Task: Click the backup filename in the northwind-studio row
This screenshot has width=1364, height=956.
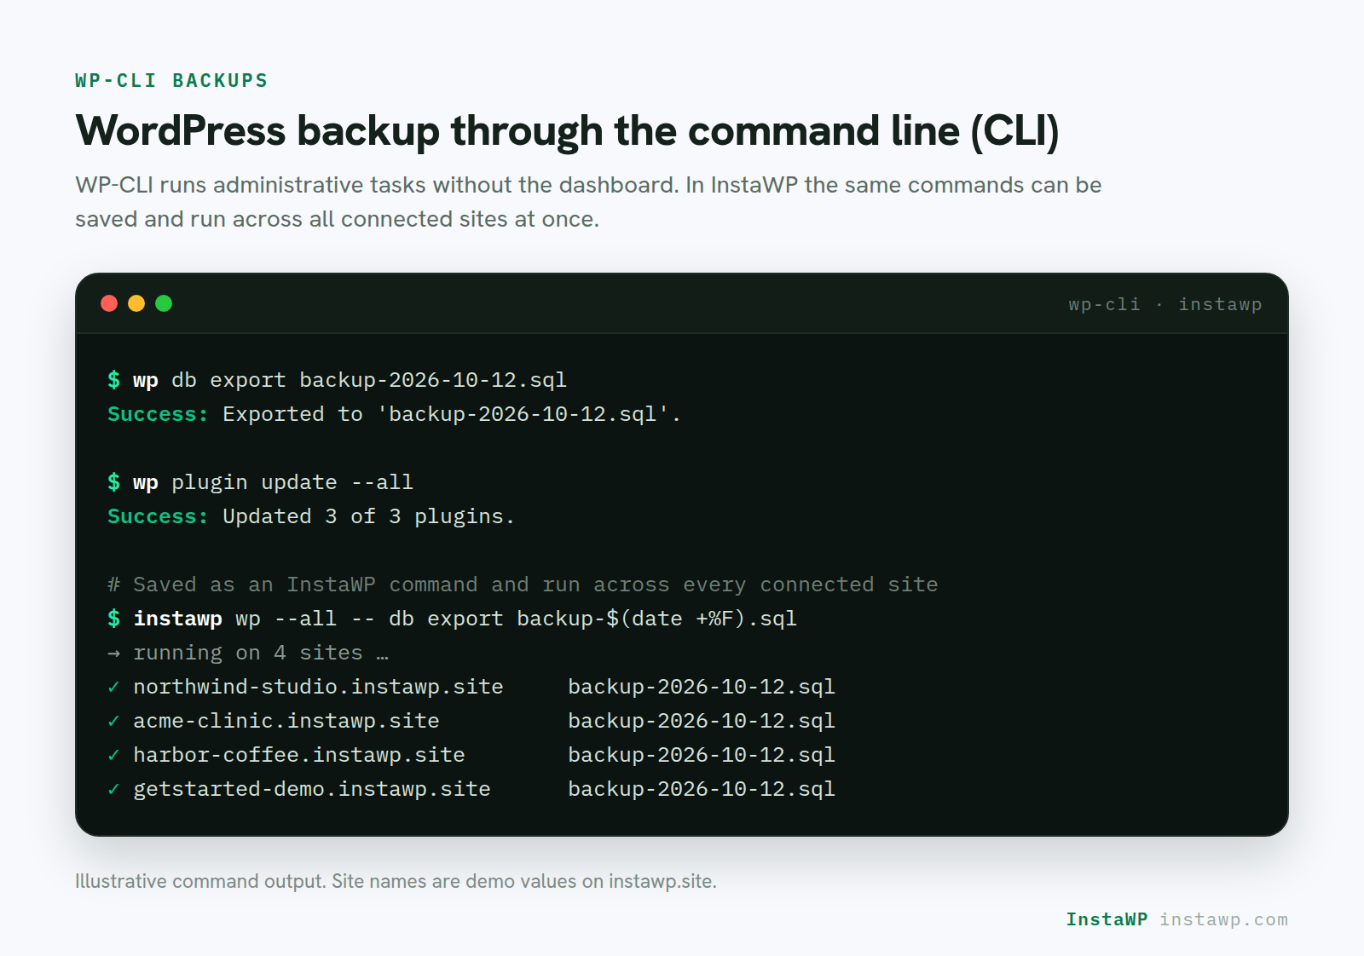Action: 702,687
